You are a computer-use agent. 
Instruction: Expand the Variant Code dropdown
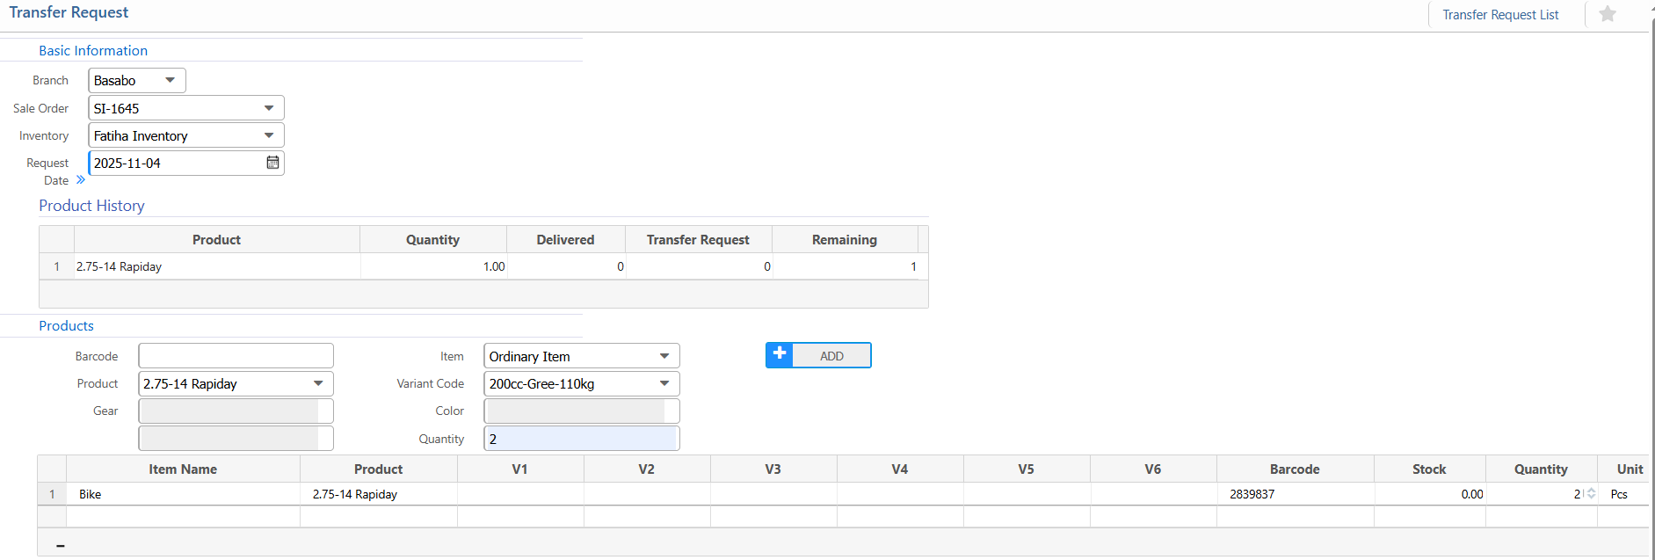coord(664,383)
